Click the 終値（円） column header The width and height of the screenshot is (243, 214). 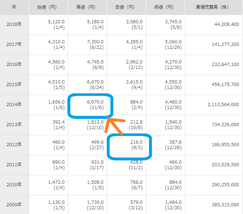point(165,7)
